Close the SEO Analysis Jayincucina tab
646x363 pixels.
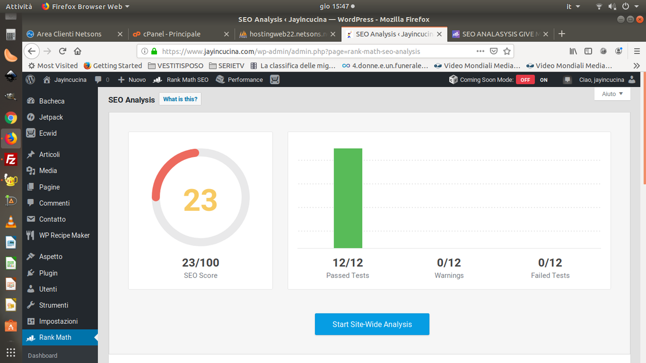point(439,34)
